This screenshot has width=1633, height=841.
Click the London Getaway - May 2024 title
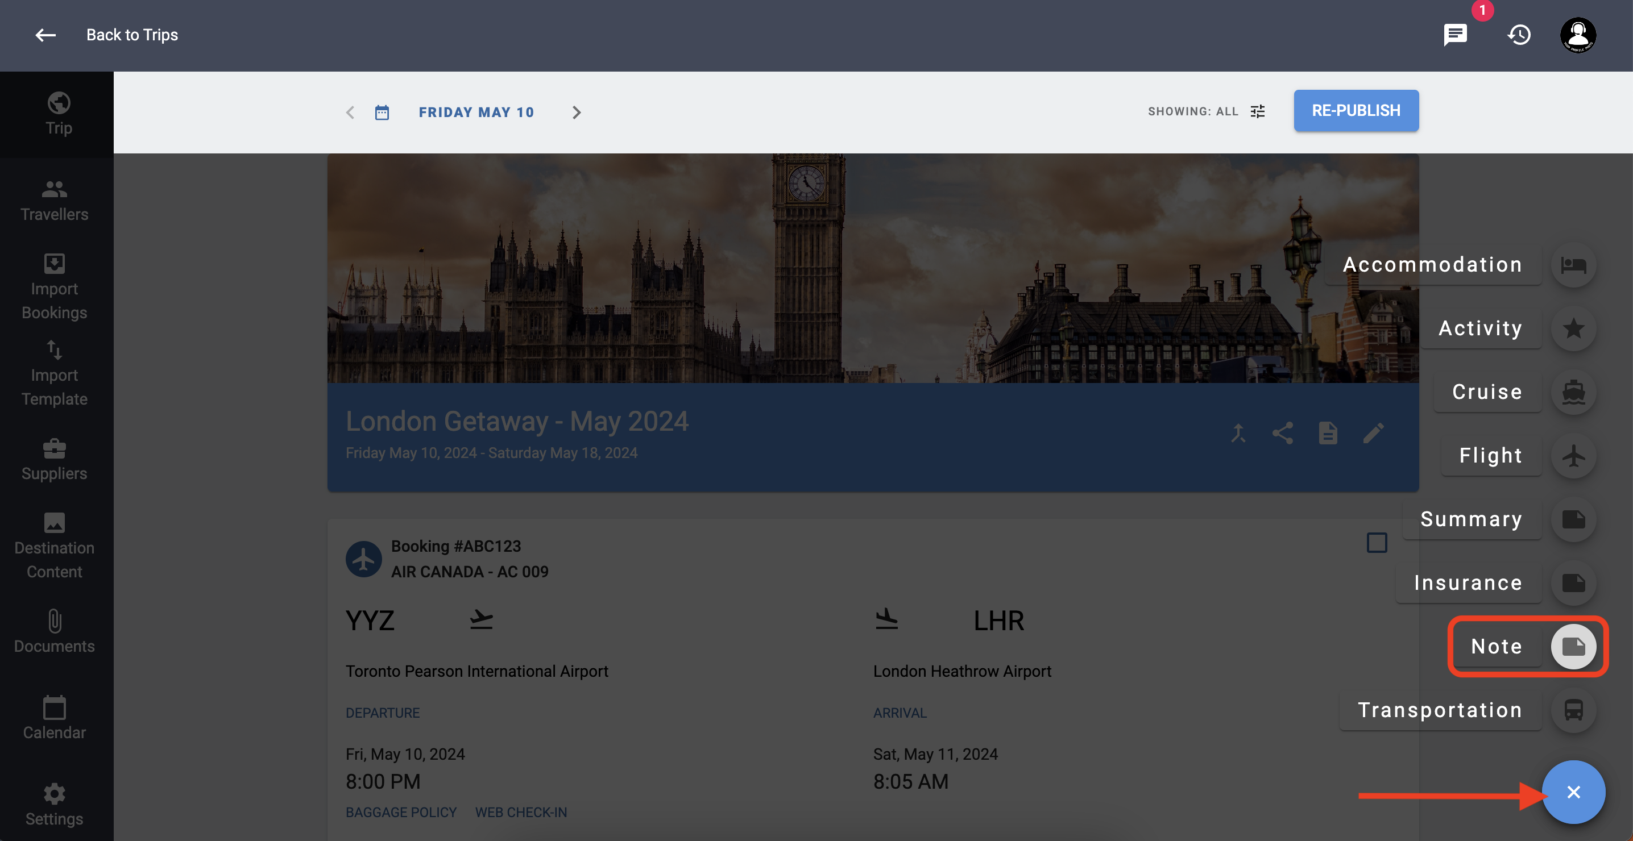point(517,421)
